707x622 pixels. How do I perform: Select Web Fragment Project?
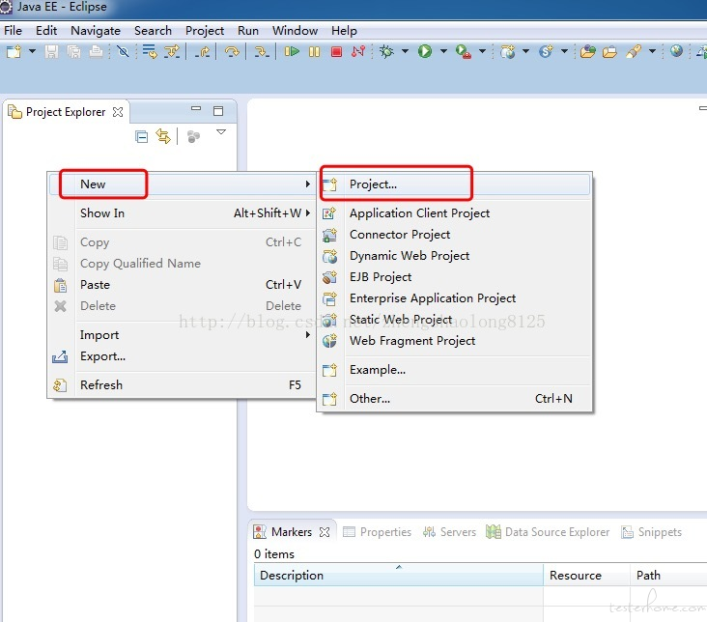coord(455,341)
